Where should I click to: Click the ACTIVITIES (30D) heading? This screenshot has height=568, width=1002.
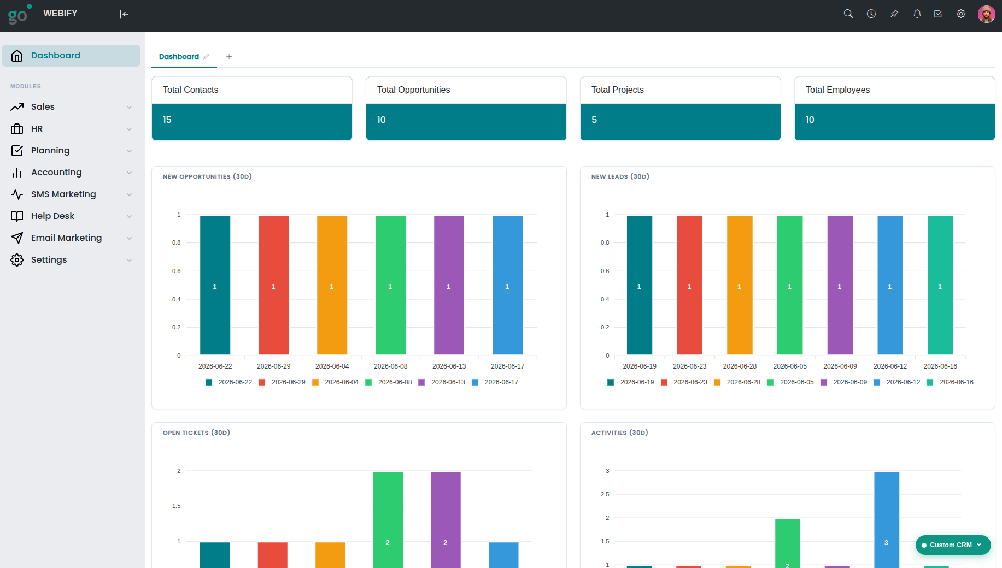(x=619, y=433)
